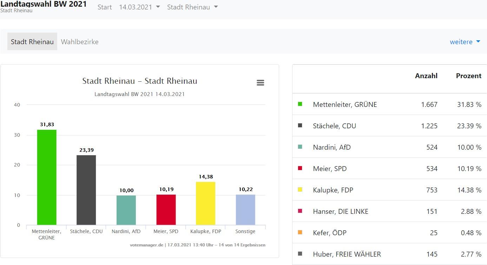
Task: Click the Kalupke FDP yellow swatch
Action: [300, 190]
